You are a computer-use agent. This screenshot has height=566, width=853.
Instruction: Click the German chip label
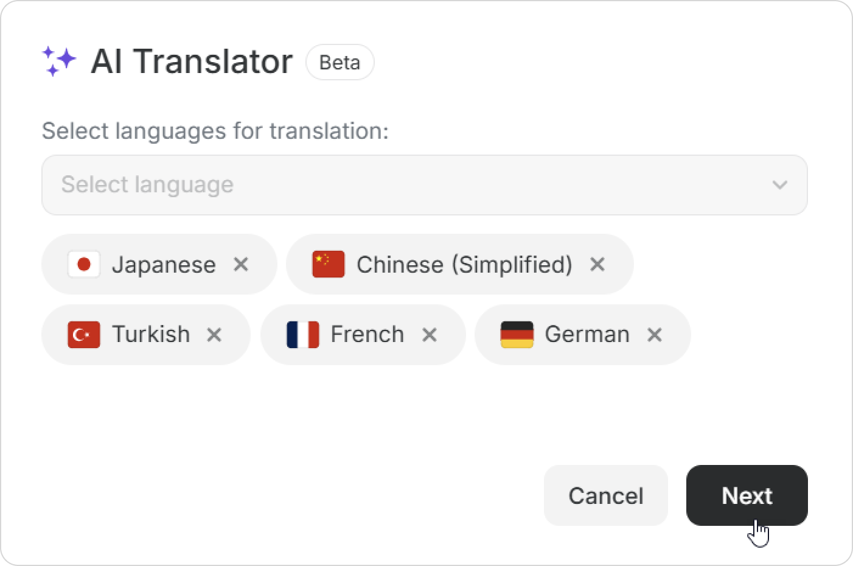coord(587,335)
